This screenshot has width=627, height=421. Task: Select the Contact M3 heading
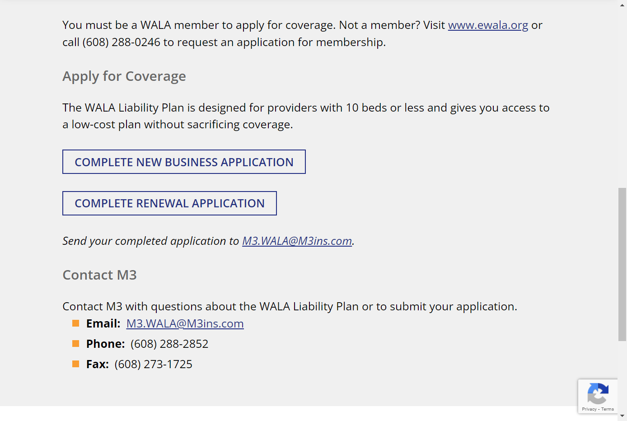[99, 275]
